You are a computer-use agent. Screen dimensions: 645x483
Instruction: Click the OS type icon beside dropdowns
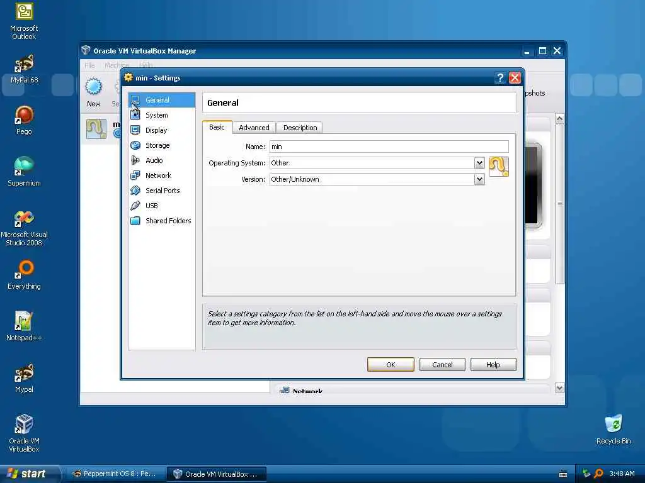(x=499, y=166)
